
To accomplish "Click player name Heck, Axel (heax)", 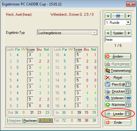I will pos(19,14).
